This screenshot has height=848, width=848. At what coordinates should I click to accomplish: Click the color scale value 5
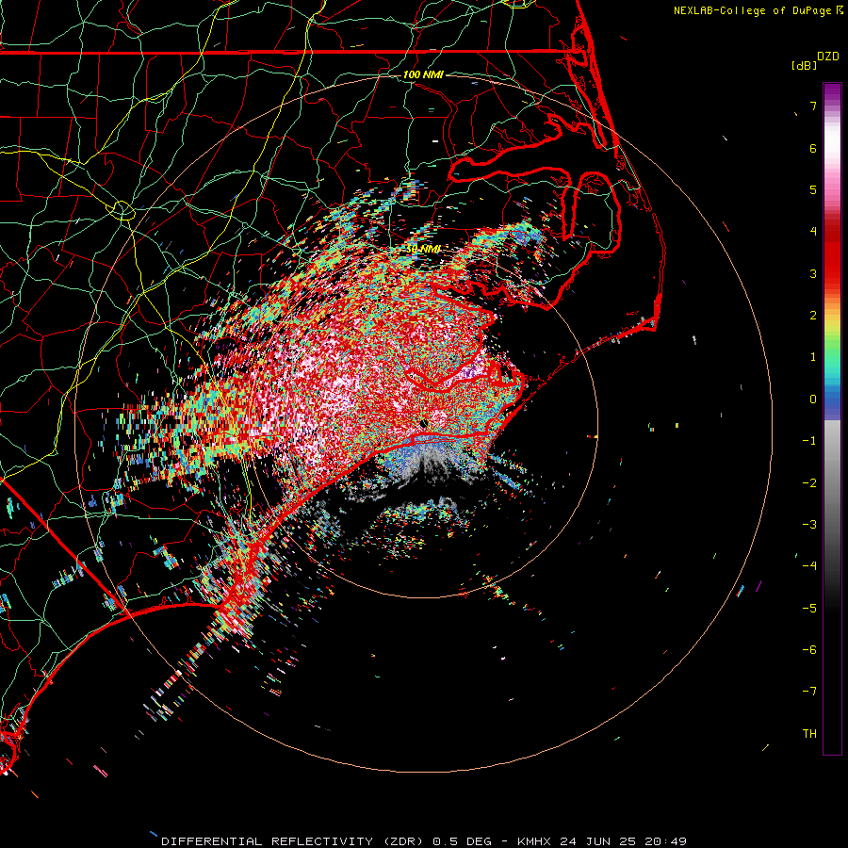click(813, 189)
